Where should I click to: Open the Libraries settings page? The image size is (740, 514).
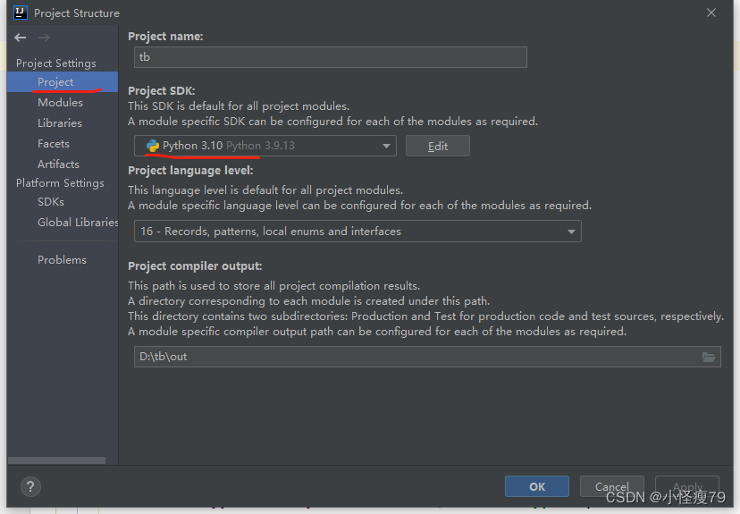tap(60, 123)
